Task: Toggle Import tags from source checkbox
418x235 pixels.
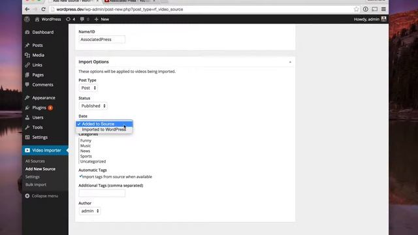Action: click(x=80, y=176)
